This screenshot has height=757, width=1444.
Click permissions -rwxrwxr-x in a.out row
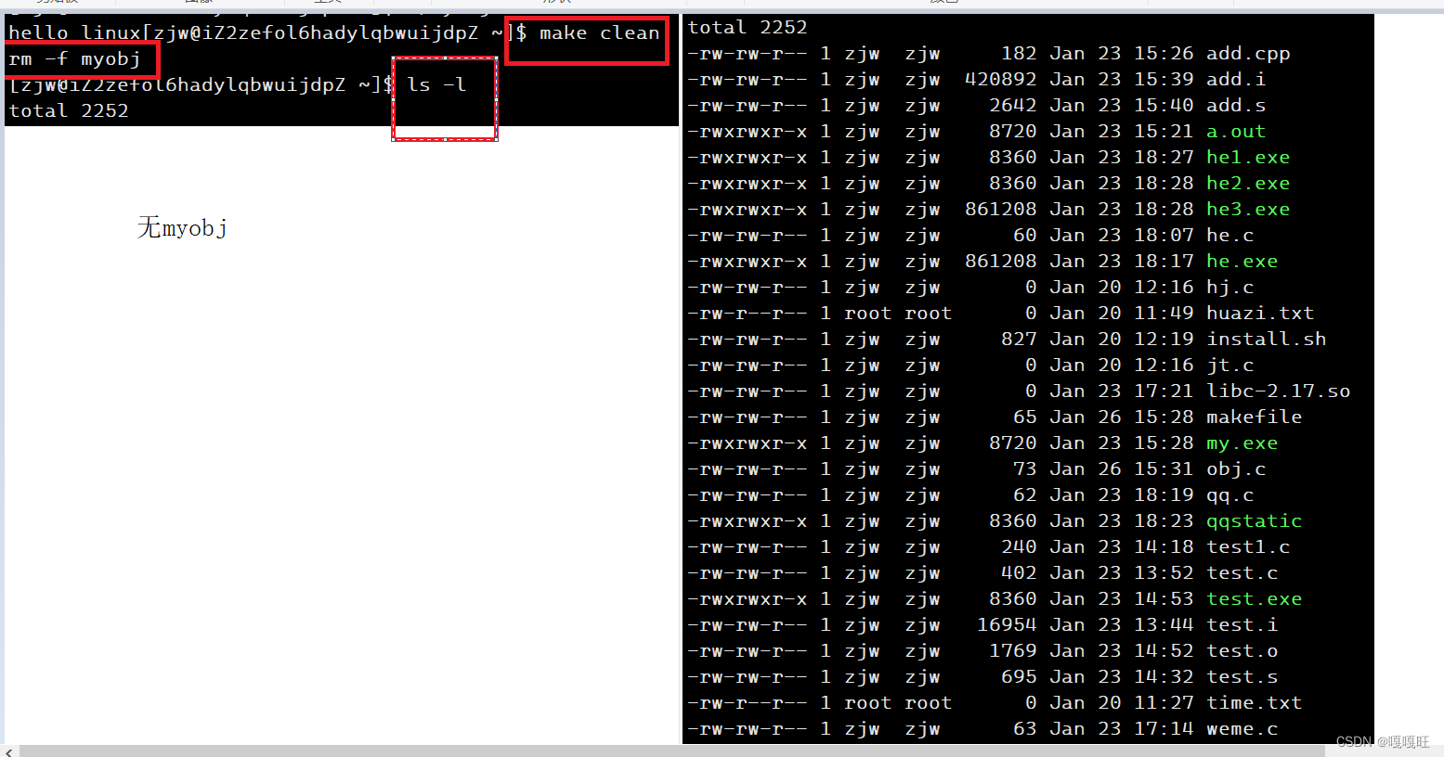point(748,132)
